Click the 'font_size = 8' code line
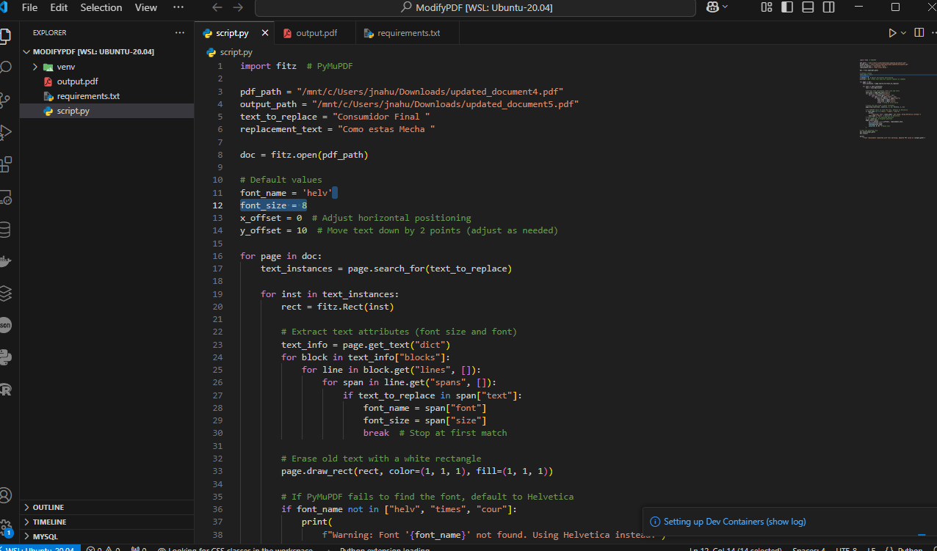 click(x=273, y=205)
